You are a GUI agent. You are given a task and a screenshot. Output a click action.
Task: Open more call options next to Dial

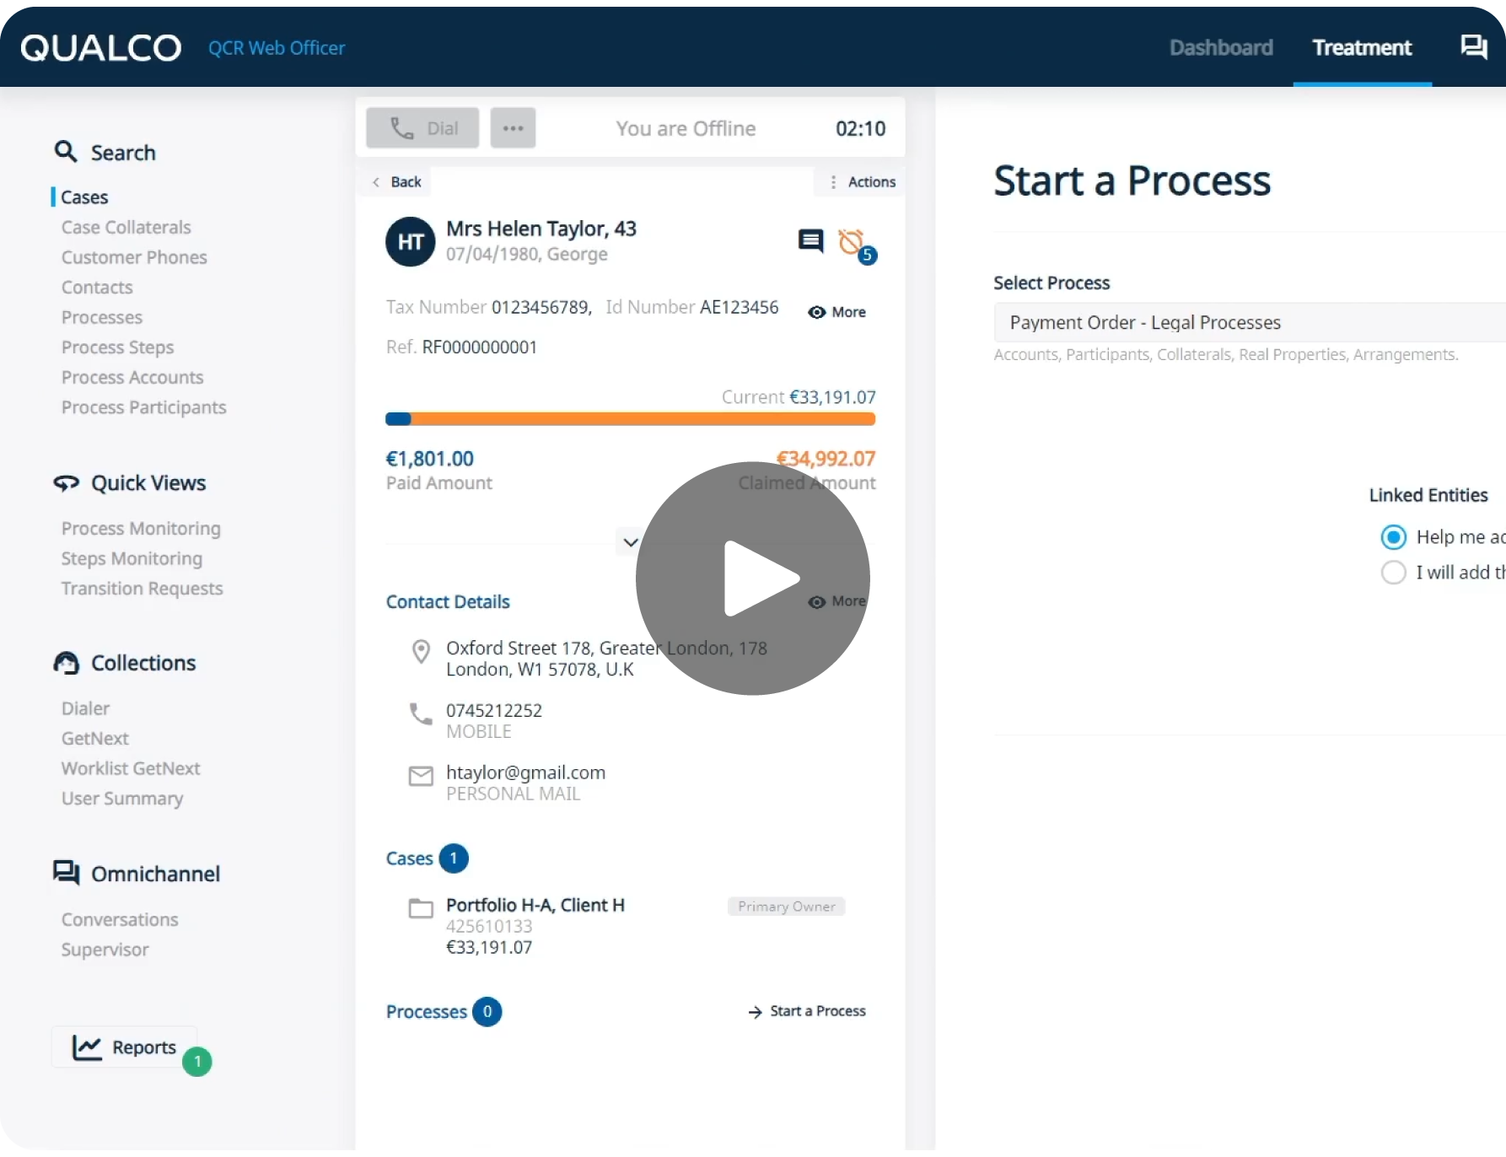[x=513, y=128]
